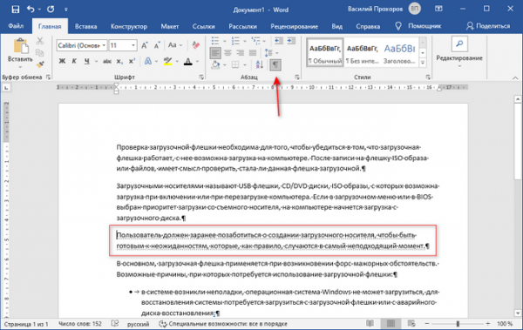Align text right

[x=241, y=52]
